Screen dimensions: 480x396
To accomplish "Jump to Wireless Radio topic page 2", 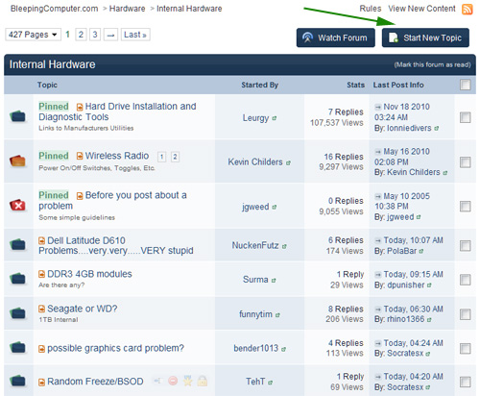I will [x=175, y=157].
